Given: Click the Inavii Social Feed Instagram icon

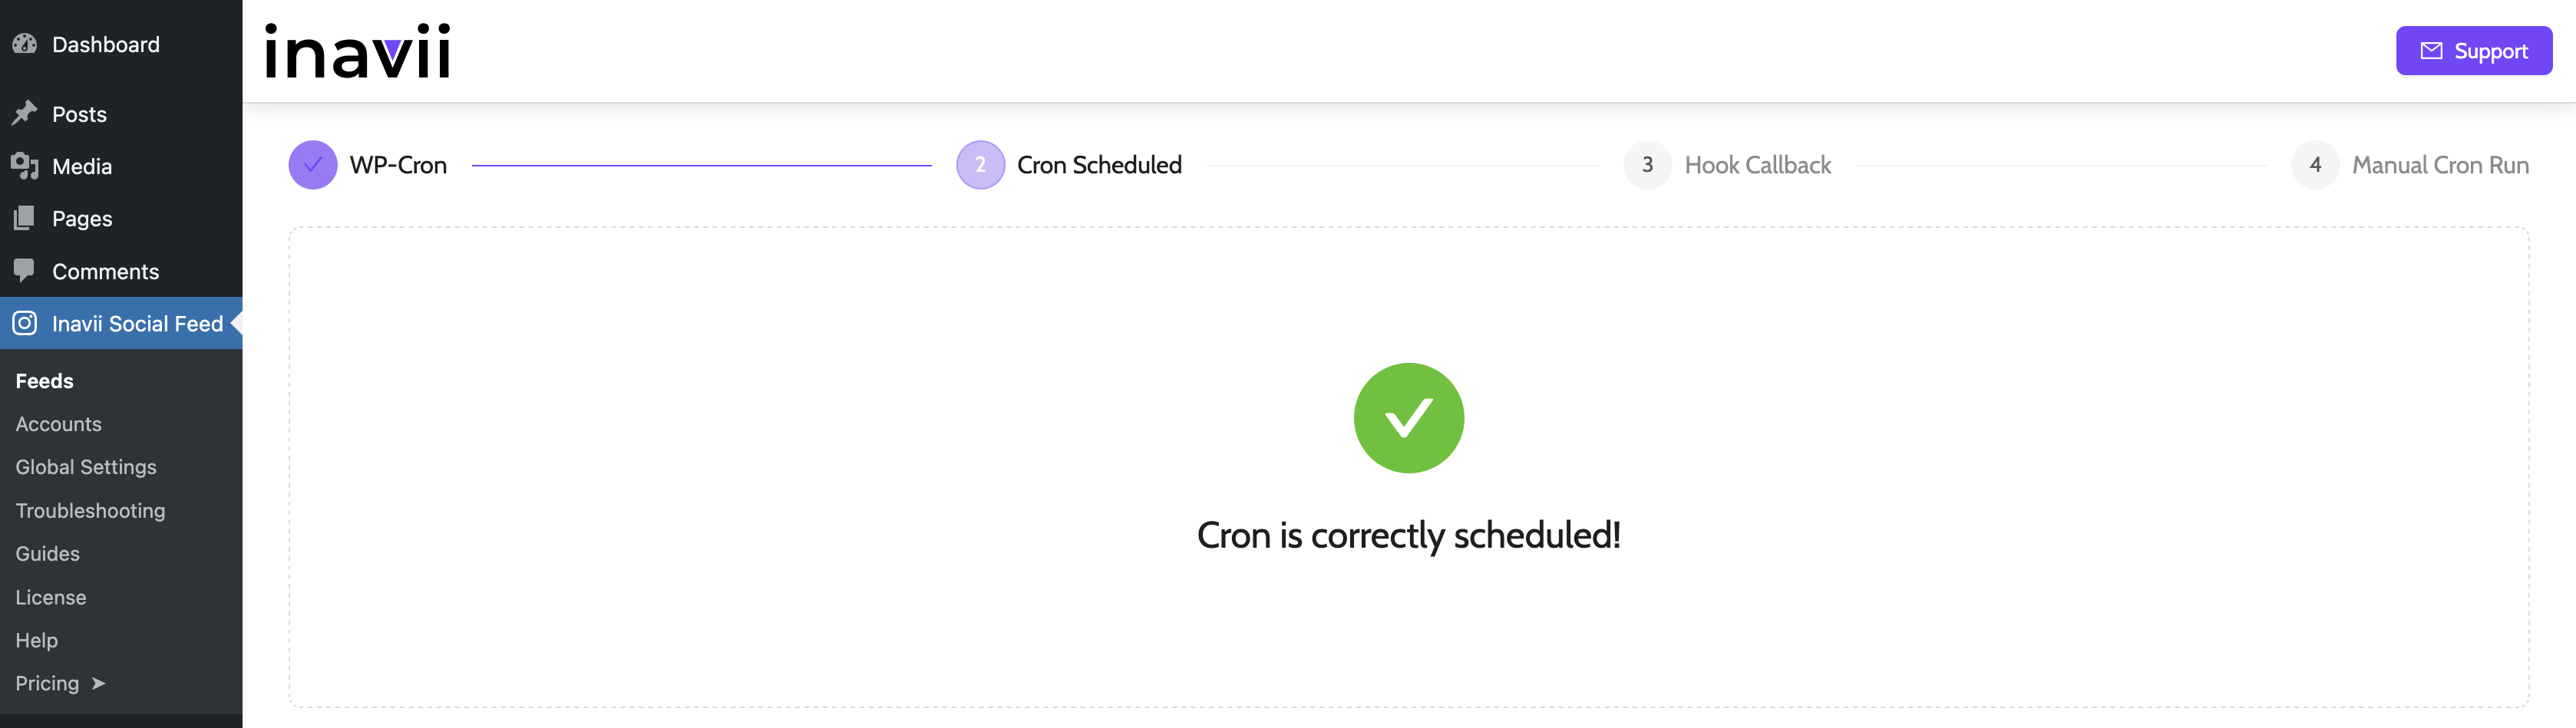Looking at the screenshot, I should (25, 323).
